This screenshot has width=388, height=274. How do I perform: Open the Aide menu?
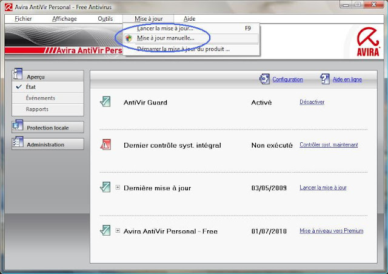coord(189,19)
